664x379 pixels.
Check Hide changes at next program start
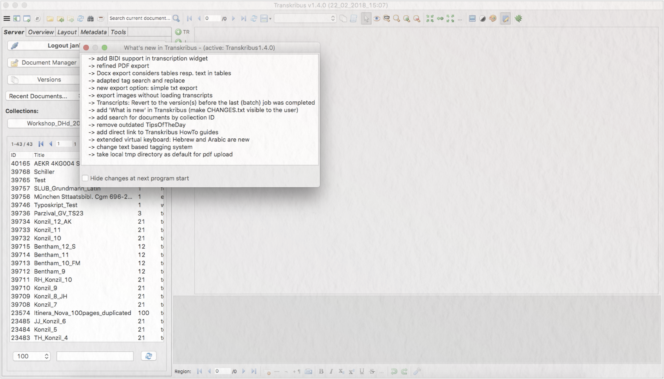(x=85, y=178)
